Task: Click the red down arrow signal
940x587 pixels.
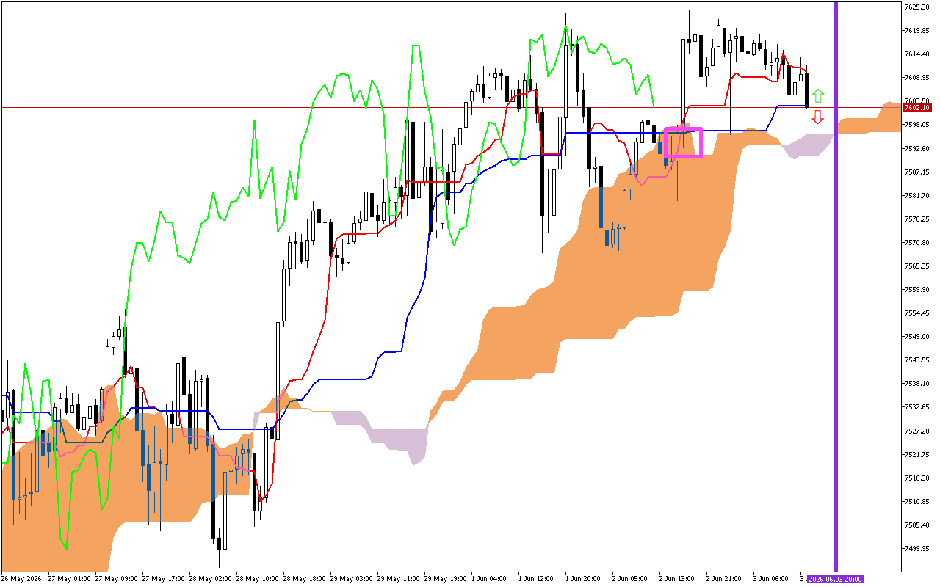Action: click(818, 117)
